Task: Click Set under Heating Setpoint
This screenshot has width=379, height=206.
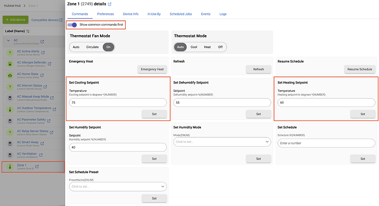Action: click(363, 114)
